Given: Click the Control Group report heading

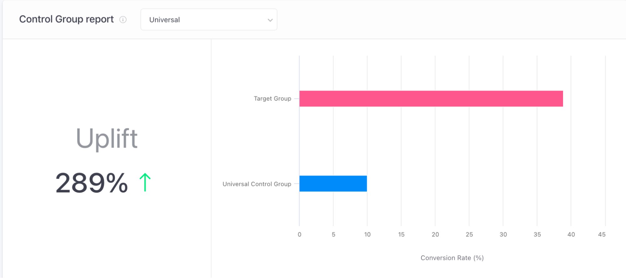Looking at the screenshot, I should 66,19.
